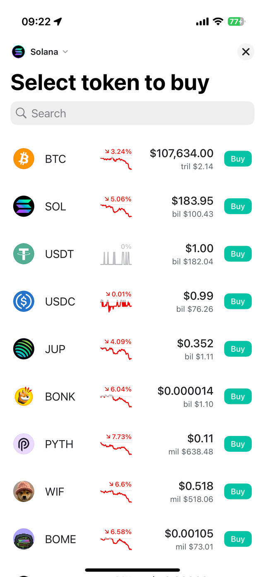Expand the chevron next to Solana
This screenshot has height=577, width=265.
[65, 52]
